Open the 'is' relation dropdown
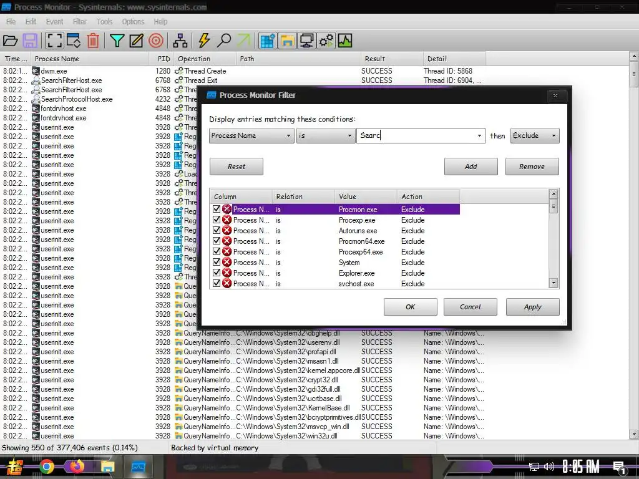 point(325,135)
